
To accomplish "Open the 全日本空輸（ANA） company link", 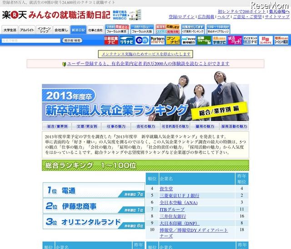I will tap(179, 203).
